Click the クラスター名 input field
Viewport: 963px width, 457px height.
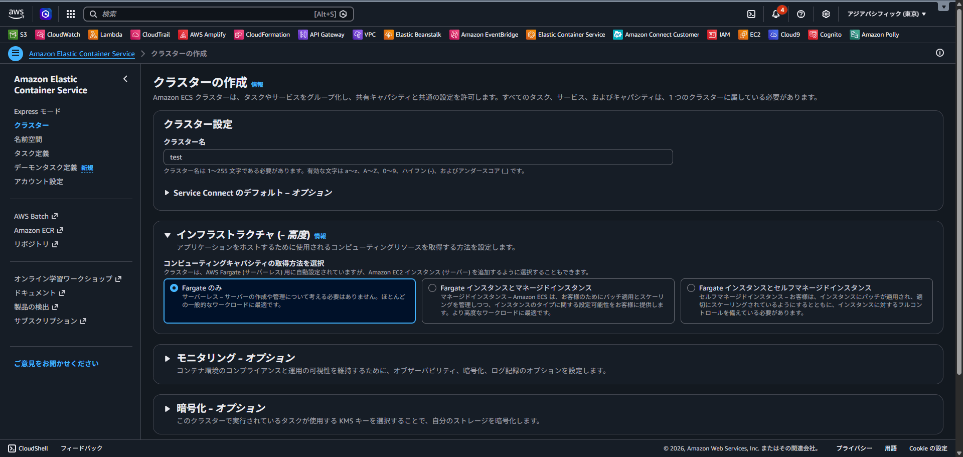(x=418, y=157)
